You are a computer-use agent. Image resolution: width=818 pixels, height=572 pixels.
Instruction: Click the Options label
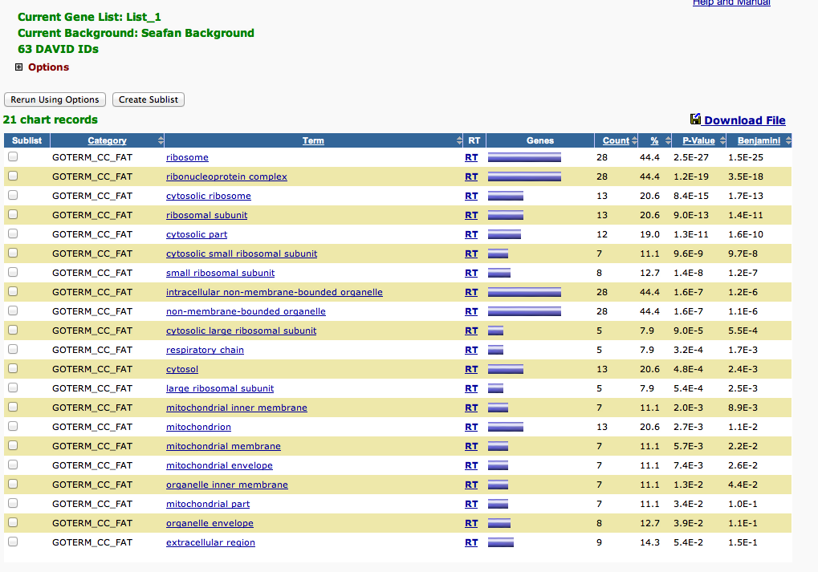coord(48,67)
